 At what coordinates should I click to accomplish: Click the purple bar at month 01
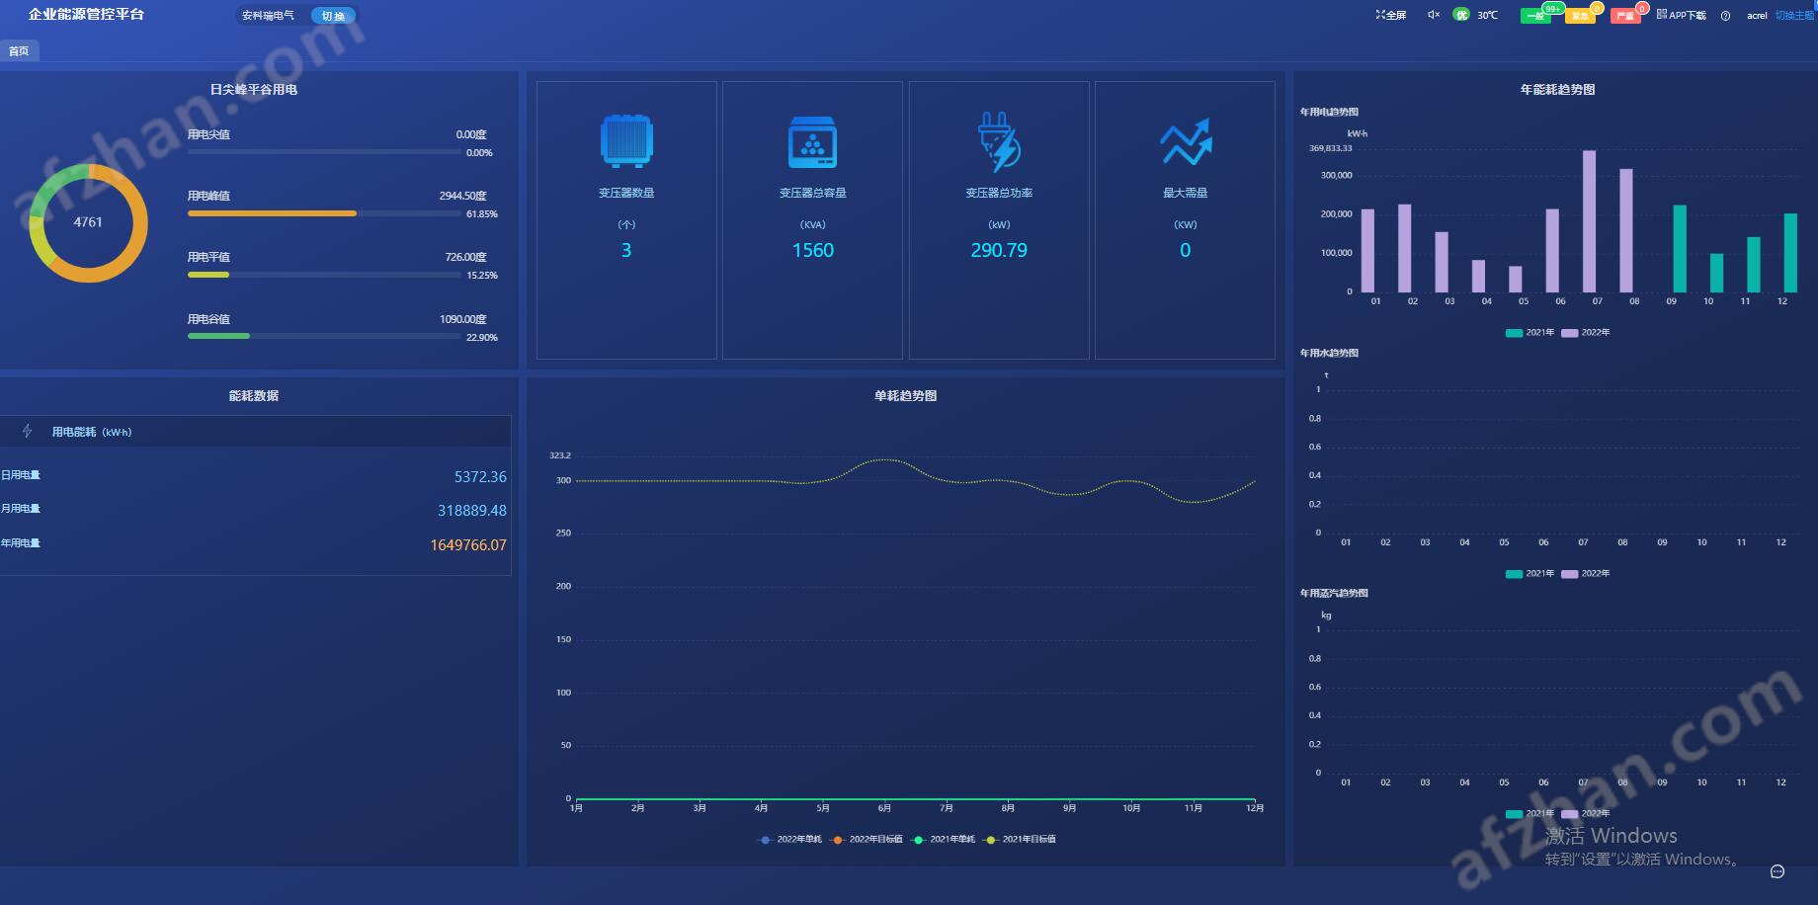point(1368,251)
